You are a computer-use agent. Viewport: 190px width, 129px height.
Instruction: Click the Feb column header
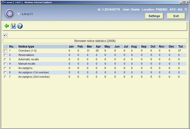(80, 47)
